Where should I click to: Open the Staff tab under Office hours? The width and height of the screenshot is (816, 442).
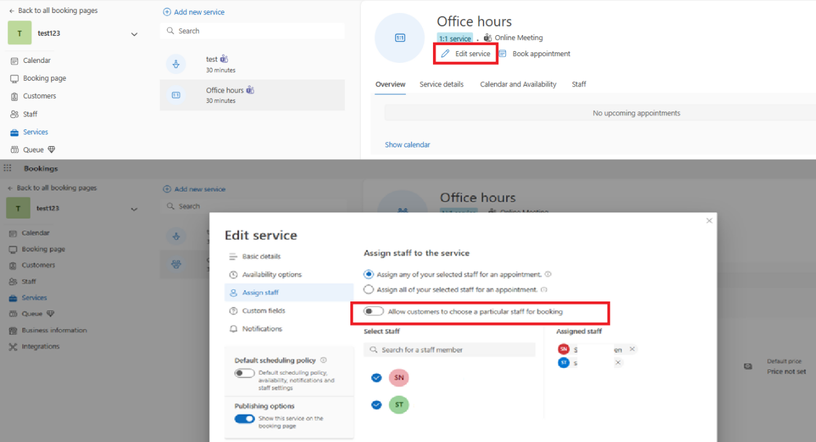tap(579, 84)
